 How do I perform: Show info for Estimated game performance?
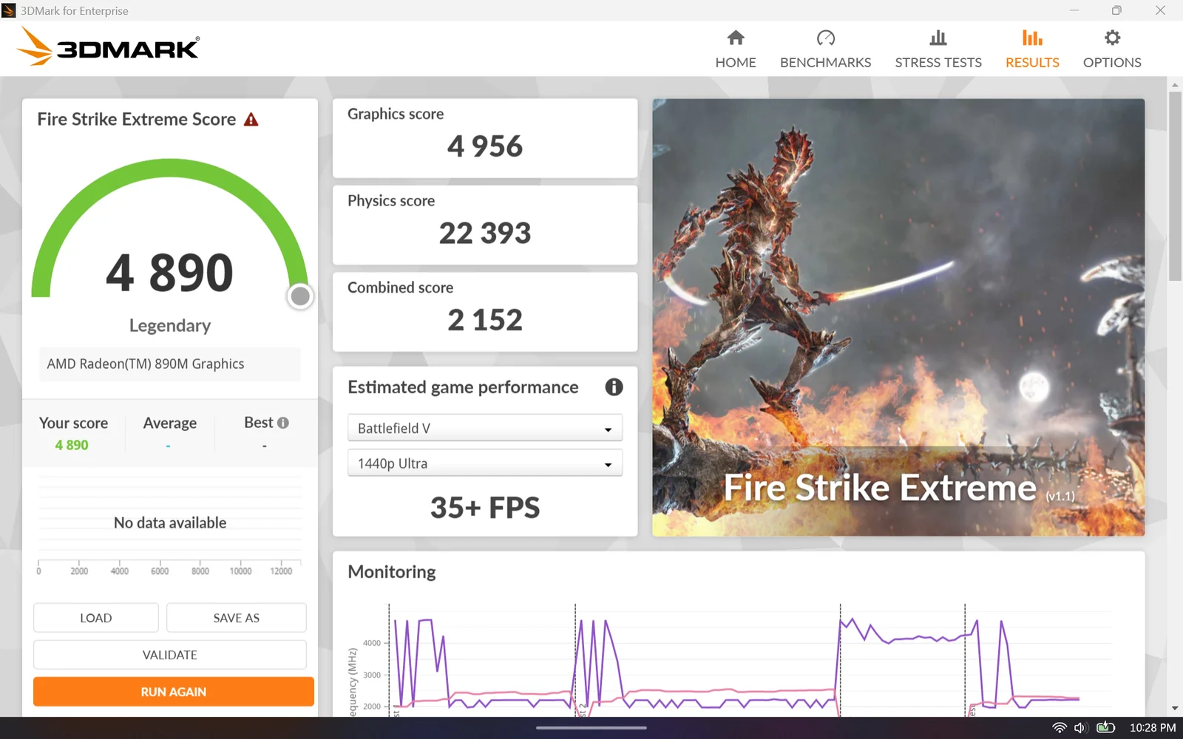614,387
